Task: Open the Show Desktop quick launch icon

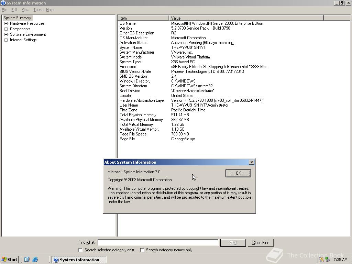Action: click(x=27, y=260)
